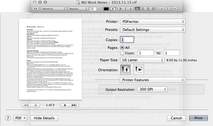Select portrait orientation
The image size is (213, 126).
125,70
